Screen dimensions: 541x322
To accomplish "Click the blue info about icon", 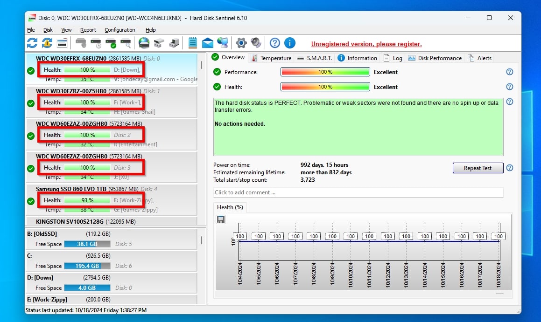I will 290,43.
